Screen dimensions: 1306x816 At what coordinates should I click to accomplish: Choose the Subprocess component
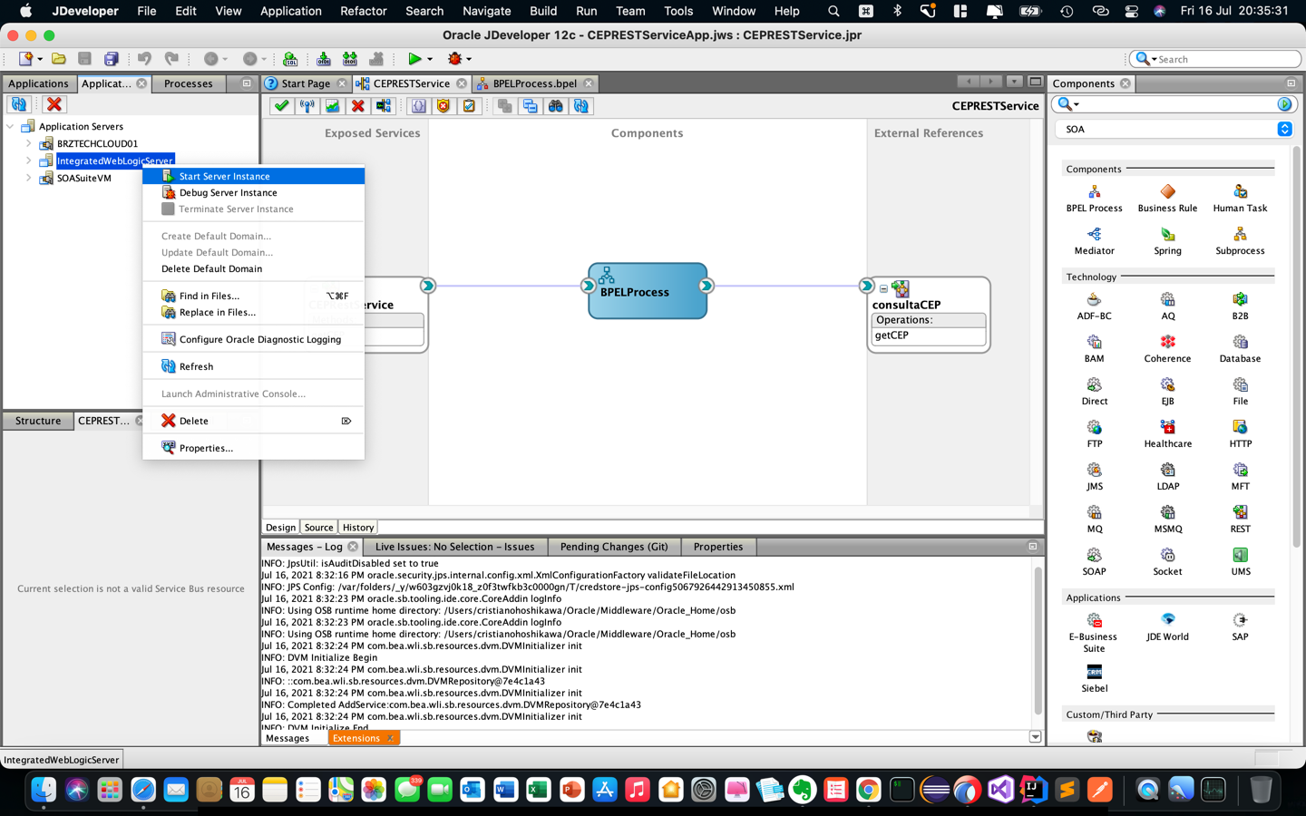[x=1240, y=234]
